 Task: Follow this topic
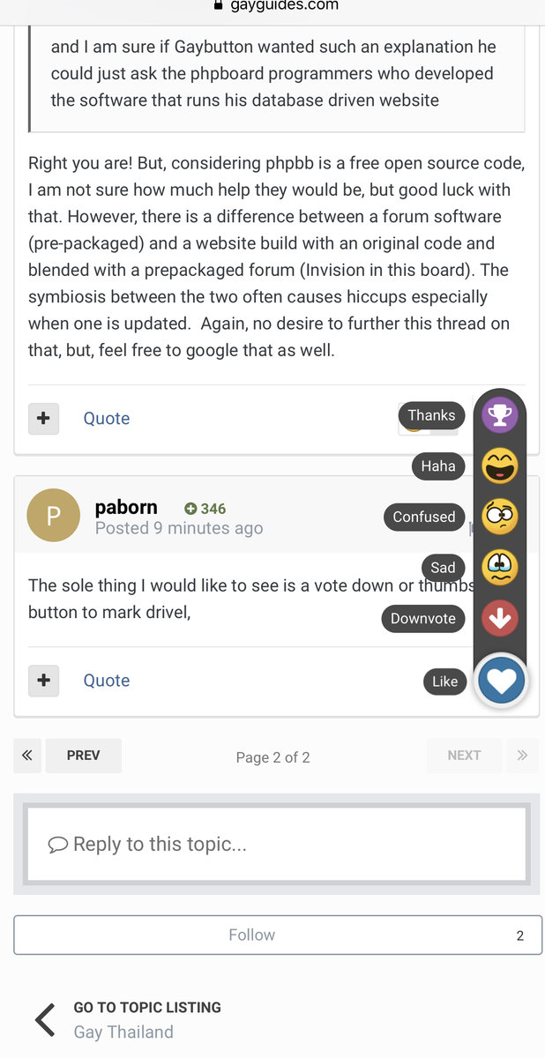(252, 935)
